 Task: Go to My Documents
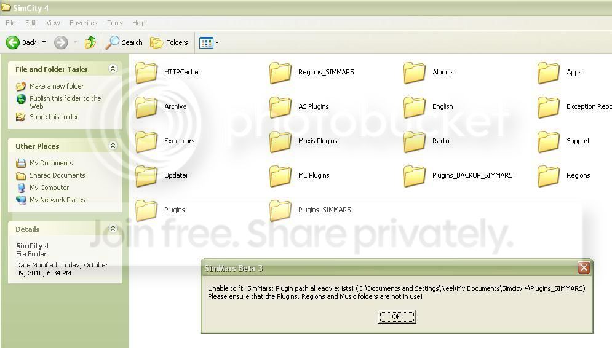tap(51, 163)
